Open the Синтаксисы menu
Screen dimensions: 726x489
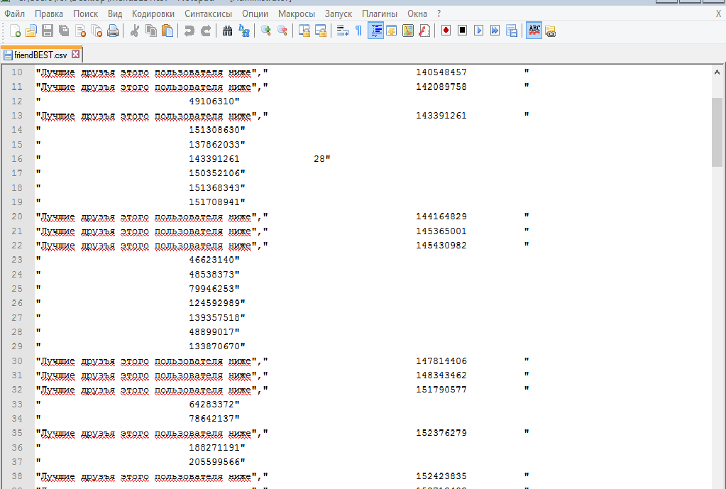click(x=208, y=14)
